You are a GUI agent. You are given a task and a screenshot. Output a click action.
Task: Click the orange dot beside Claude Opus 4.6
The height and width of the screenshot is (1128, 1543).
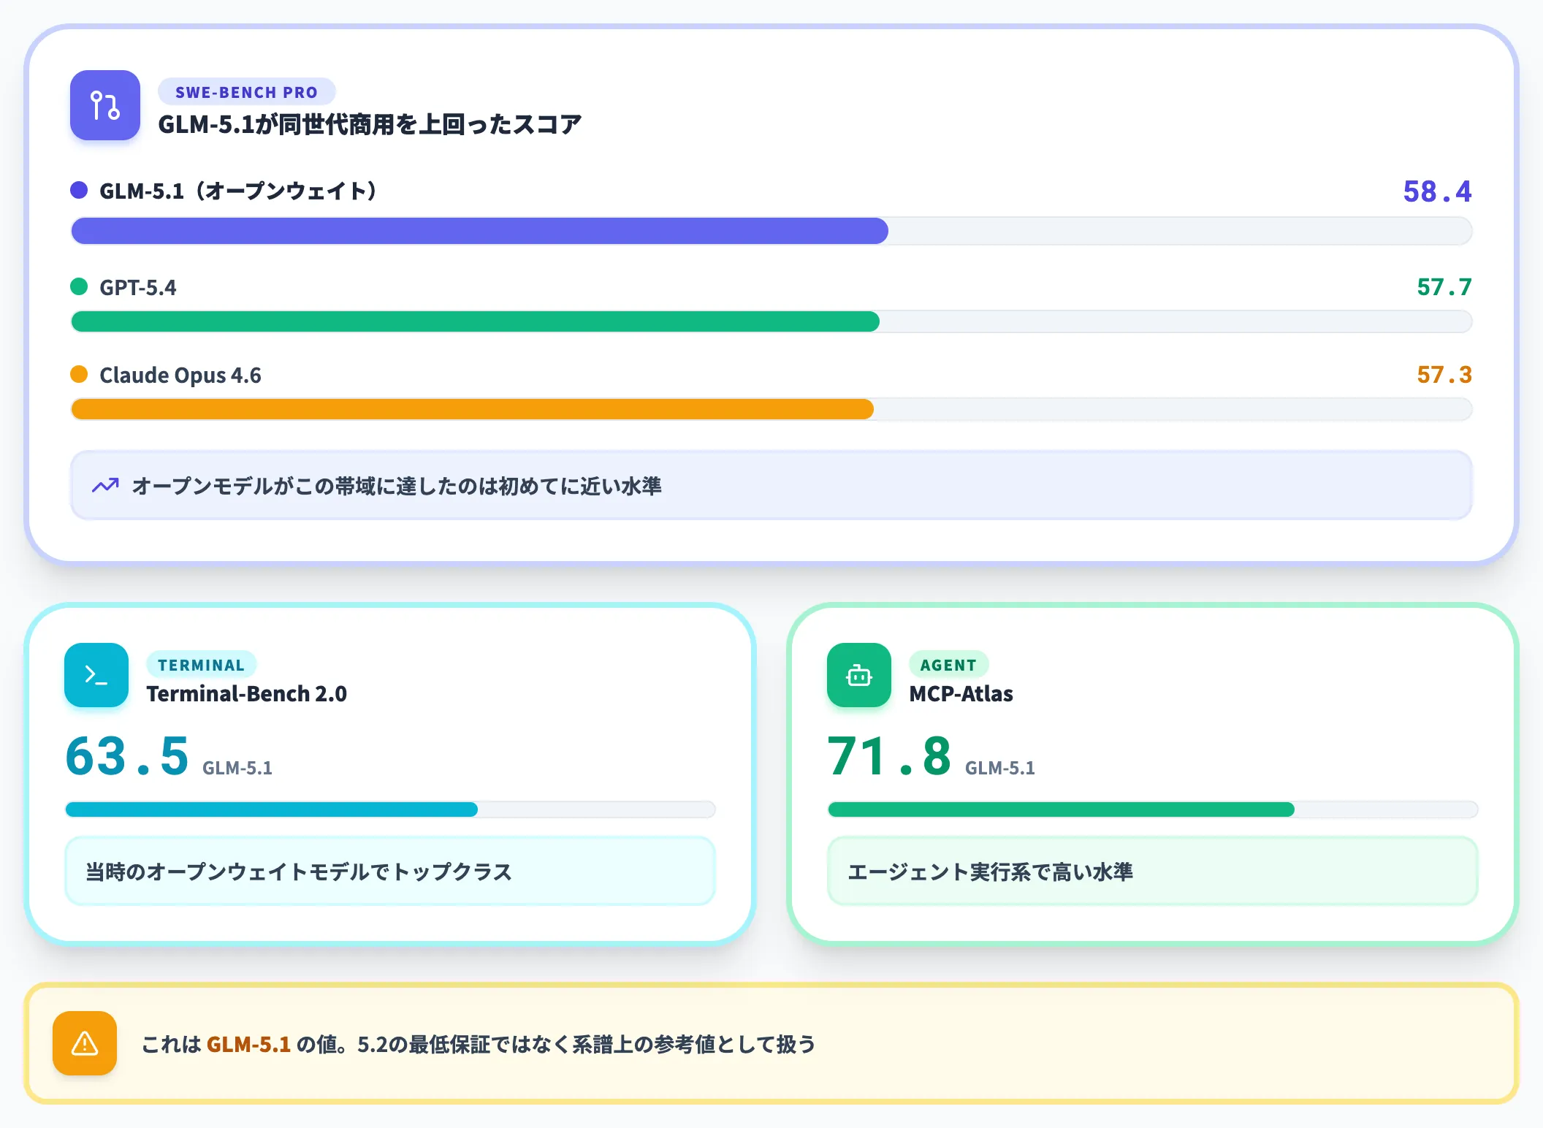click(x=79, y=374)
